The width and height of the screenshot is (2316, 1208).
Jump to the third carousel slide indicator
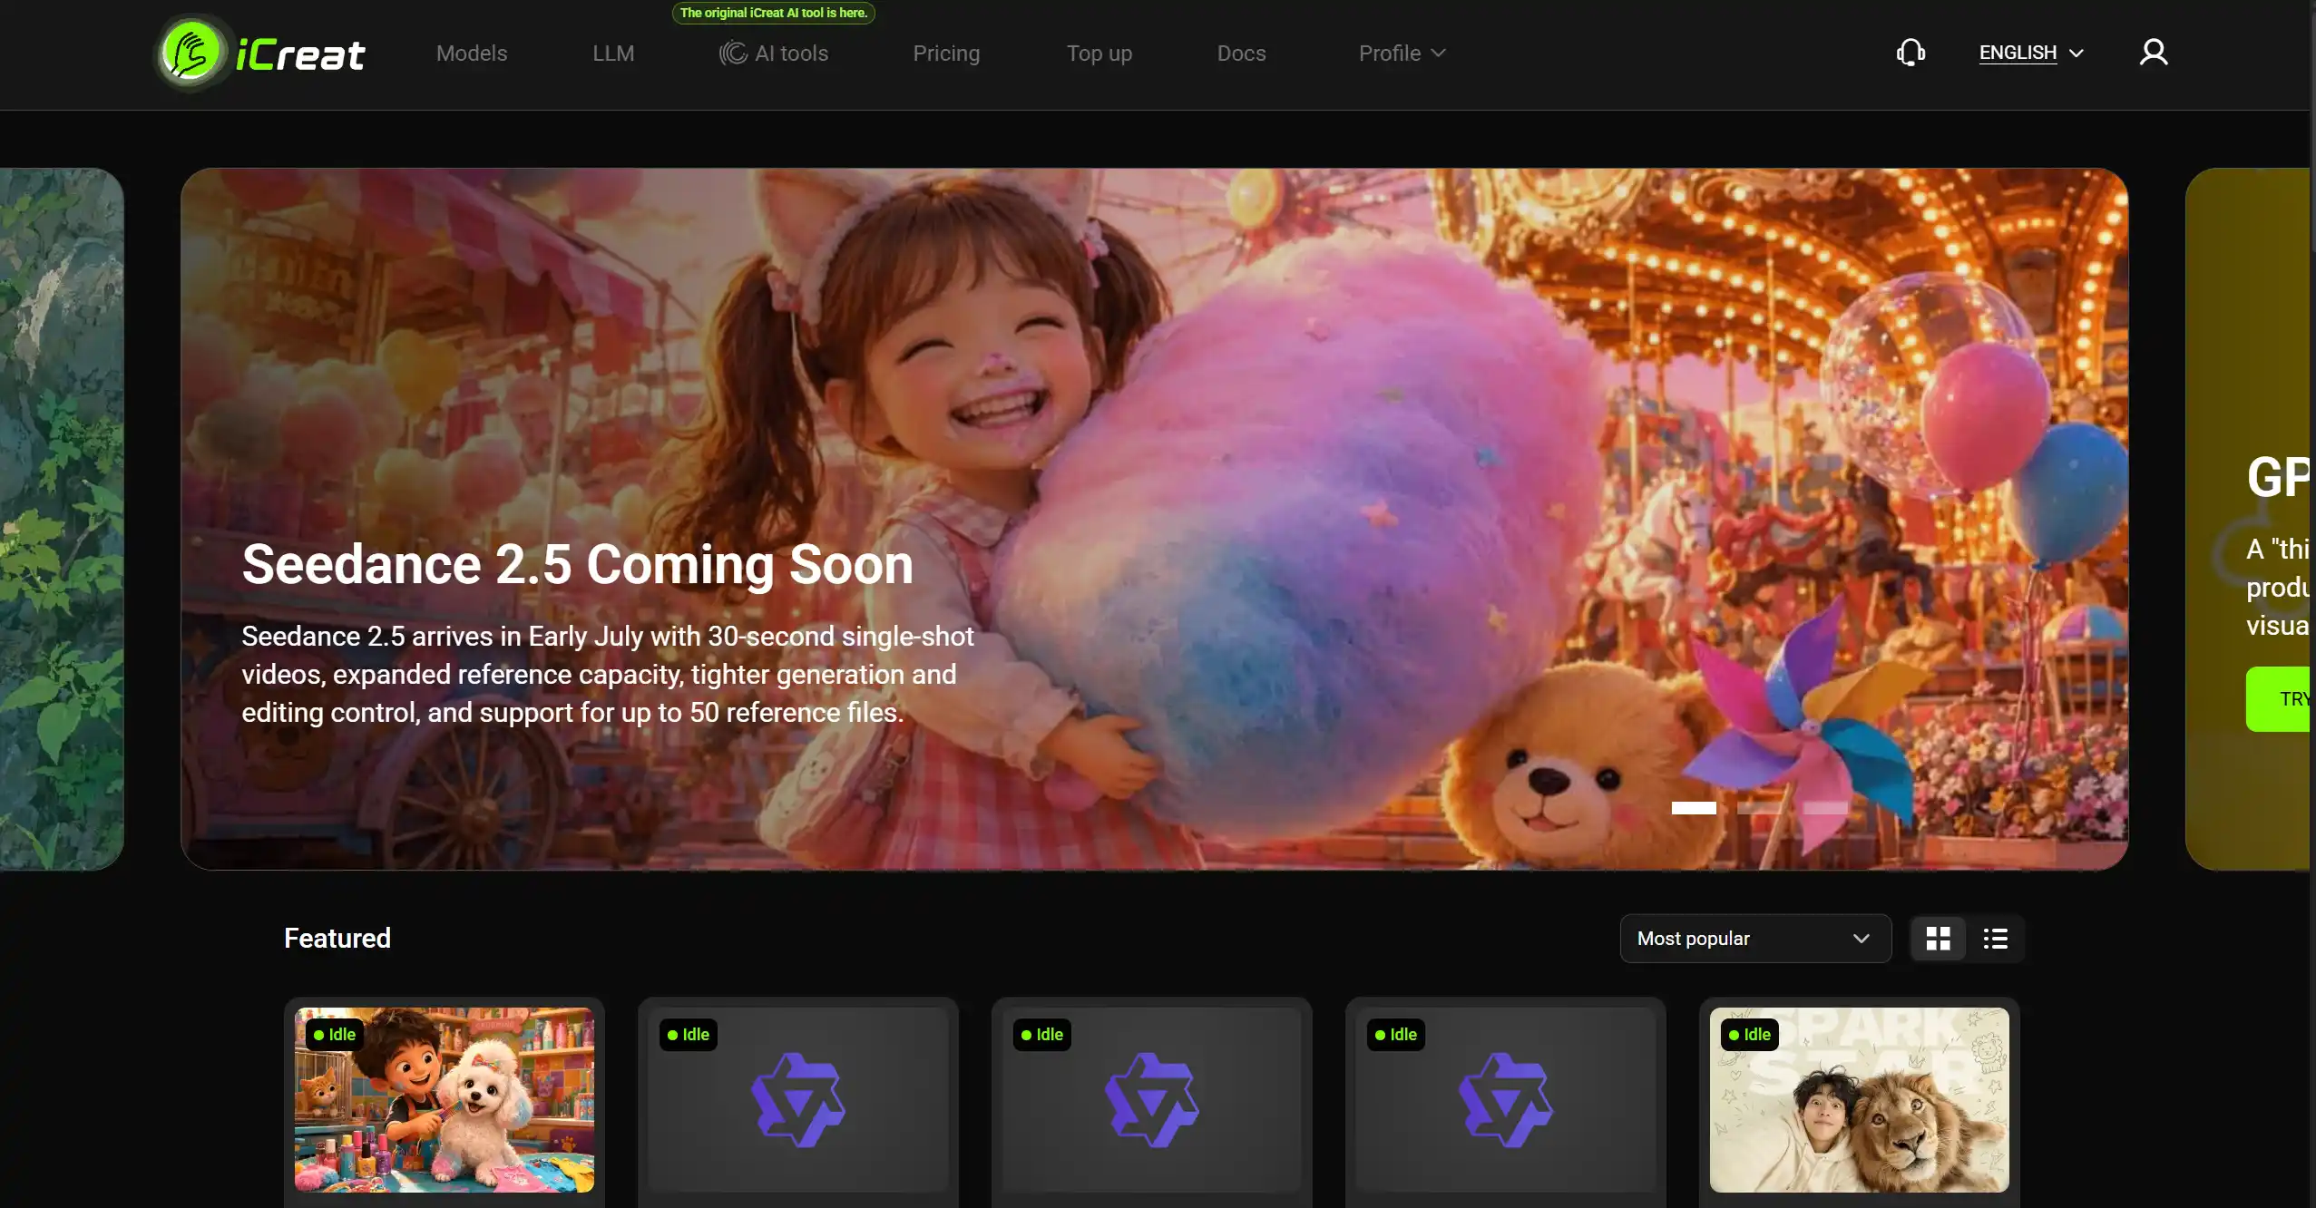click(1825, 808)
